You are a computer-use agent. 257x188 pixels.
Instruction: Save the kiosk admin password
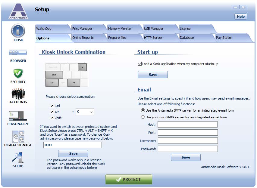tap(73, 153)
